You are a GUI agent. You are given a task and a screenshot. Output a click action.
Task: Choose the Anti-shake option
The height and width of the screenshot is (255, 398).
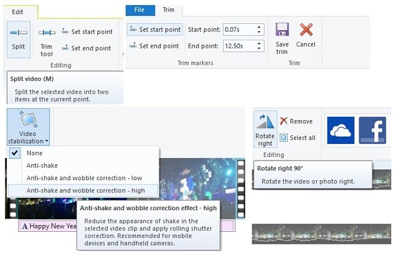83,166
